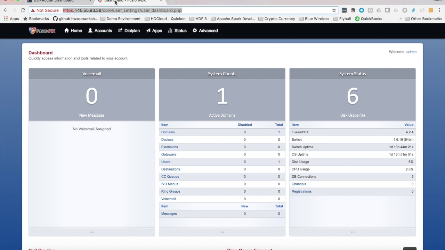445x250 pixels.
Task: Open the Ring Groups link
Action: pos(171,191)
